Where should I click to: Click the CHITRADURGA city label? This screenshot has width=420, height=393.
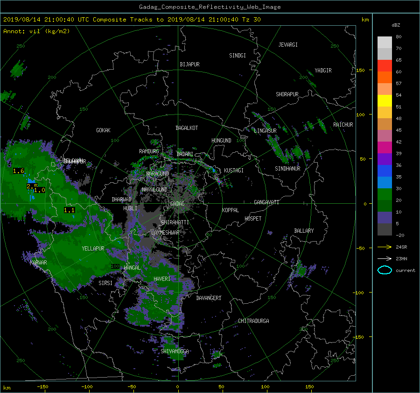(x=254, y=321)
